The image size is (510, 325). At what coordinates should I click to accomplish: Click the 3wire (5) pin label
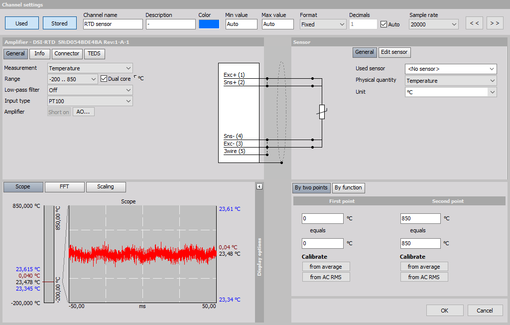(235, 151)
